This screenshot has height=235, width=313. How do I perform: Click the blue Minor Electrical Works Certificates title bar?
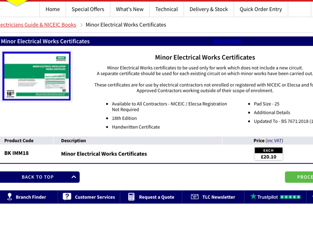click(x=156, y=41)
